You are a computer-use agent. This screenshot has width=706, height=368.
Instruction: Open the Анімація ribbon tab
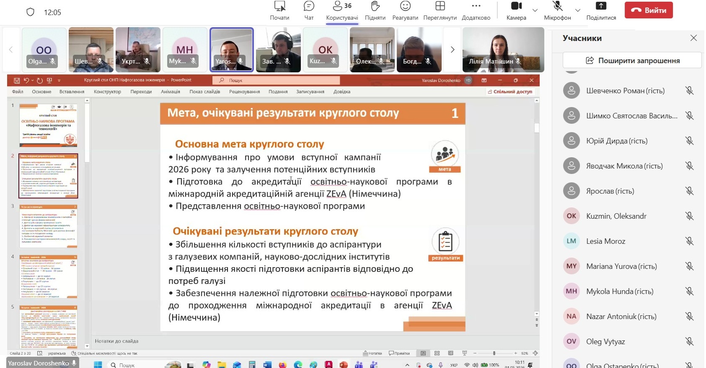(x=171, y=92)
